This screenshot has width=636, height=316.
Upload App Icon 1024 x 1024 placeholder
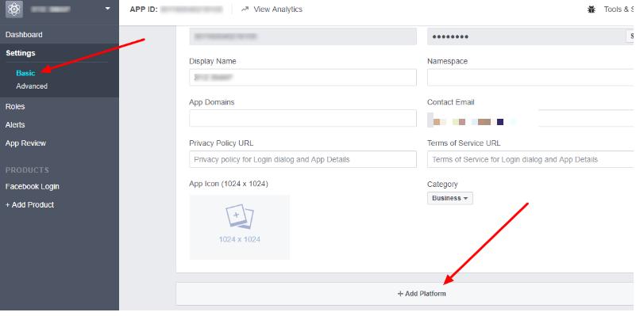[x=239, y=227]
